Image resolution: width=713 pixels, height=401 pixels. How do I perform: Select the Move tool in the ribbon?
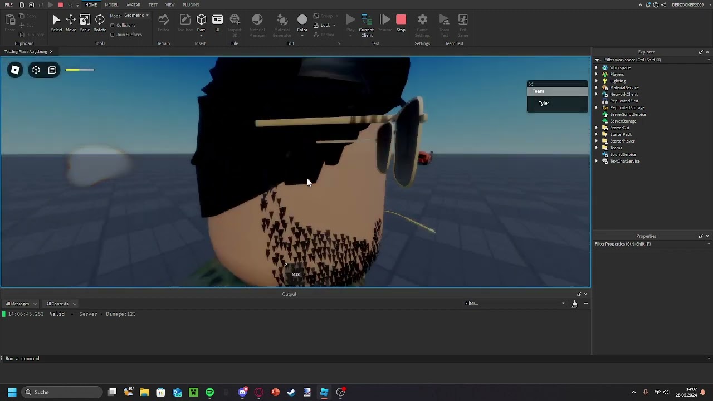[71, 22]
